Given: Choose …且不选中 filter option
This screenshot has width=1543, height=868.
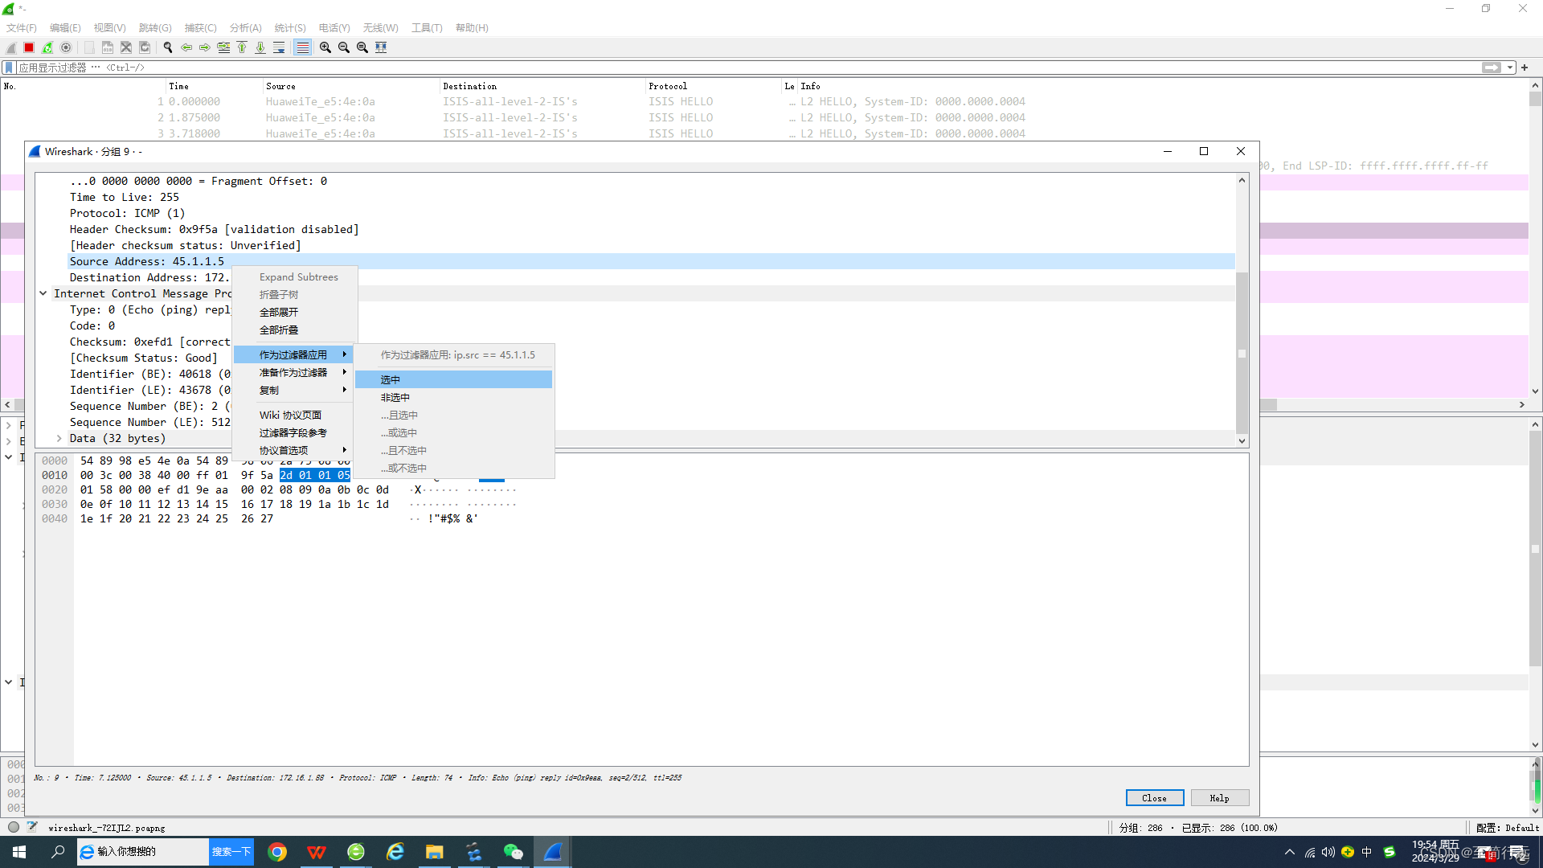Looking at the screenshot, I should [453, 451].
